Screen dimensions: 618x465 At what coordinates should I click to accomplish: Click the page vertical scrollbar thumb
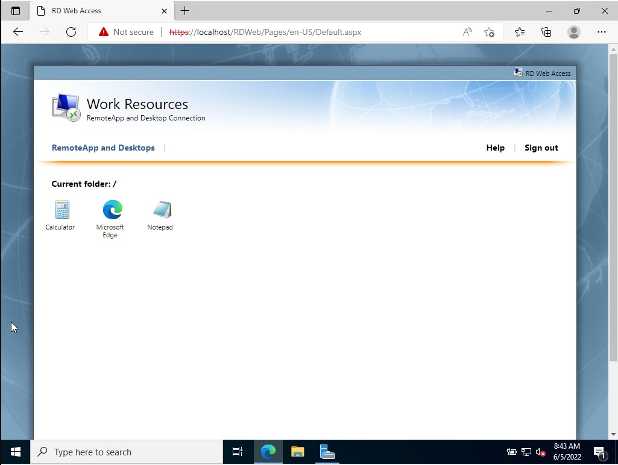[x=613, y=207]
